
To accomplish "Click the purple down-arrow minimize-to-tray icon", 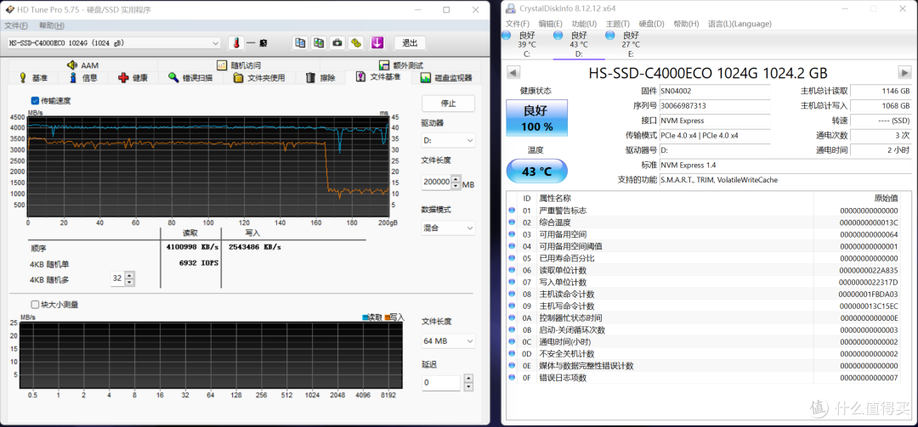I will pos(377,42).
